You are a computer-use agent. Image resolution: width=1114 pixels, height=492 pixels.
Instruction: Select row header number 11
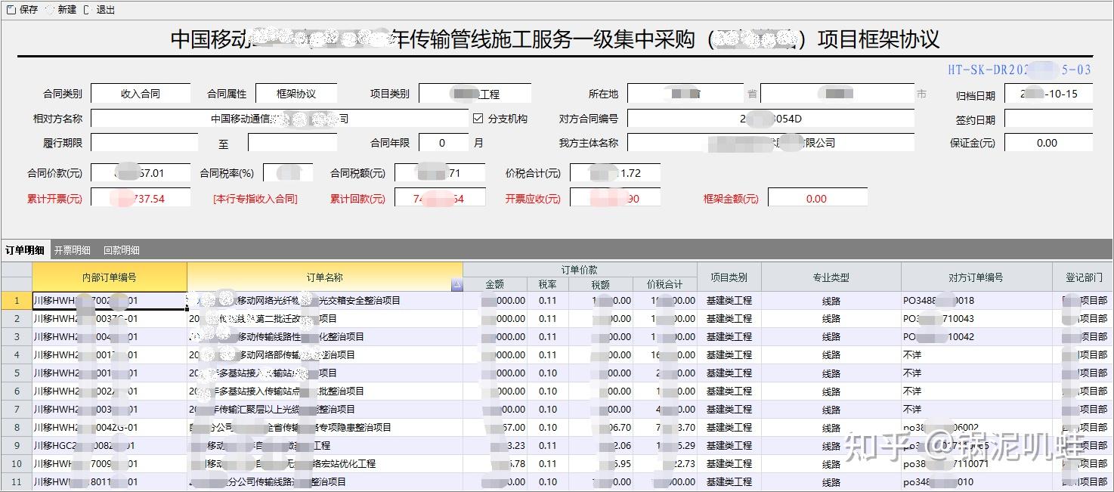tap(16, 482)
